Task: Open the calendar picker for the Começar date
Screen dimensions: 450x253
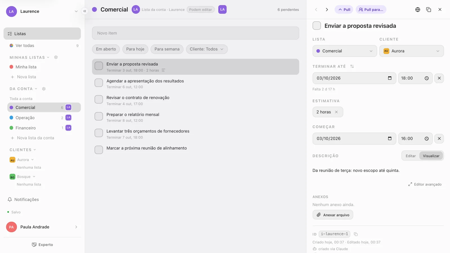Action: (390, 139)
